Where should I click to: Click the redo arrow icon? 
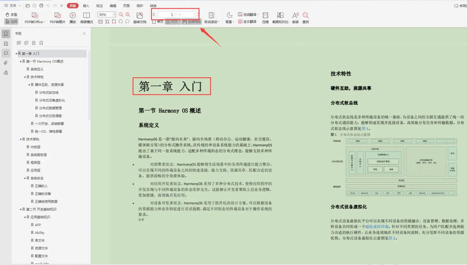(55, 6)
